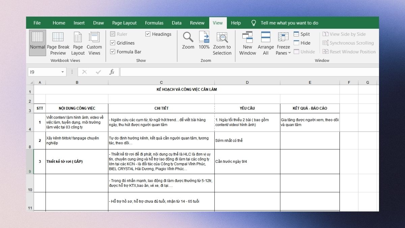Click the Unhide window command
Screen dimensions: 405x228
click(x=304, y=52)
